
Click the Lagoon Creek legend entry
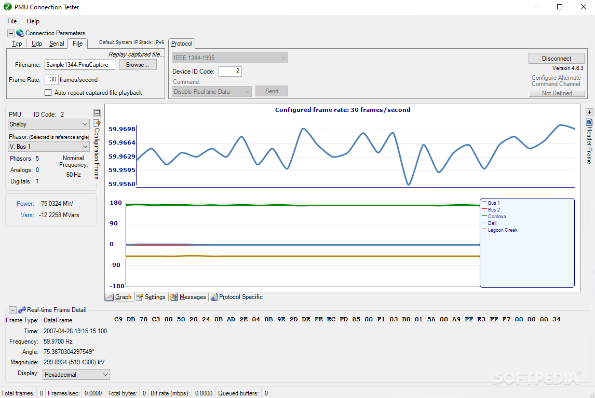coord(499,230)
